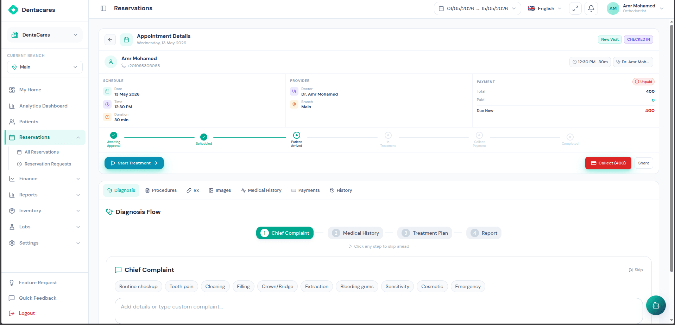675x325 pixels.
Task: Open the English language dropdown
Action: tap(544, 8)
